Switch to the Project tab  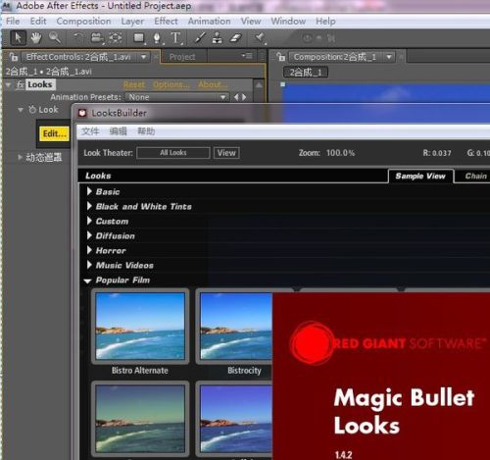[182, 57]
